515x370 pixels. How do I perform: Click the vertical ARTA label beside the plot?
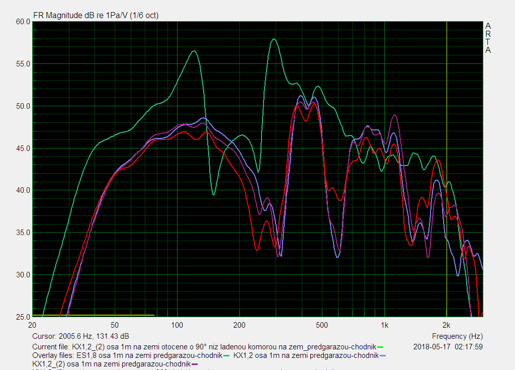click(x=488, y=38)
